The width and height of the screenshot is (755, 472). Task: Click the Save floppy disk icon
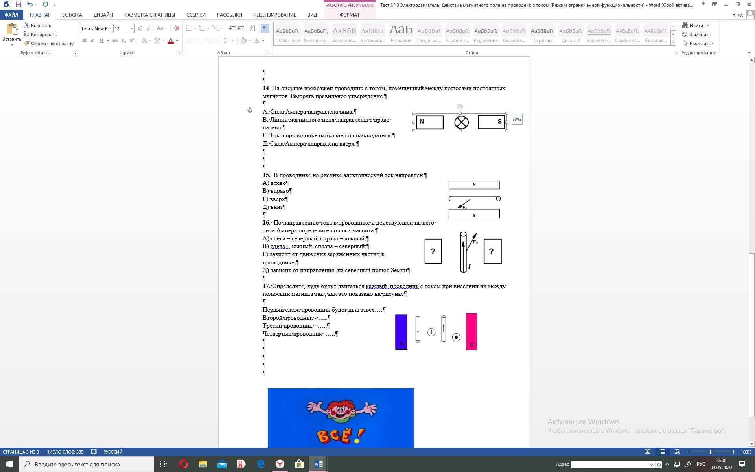coord(18,4)
